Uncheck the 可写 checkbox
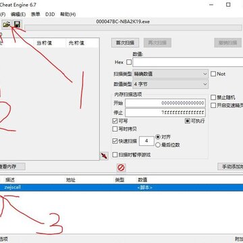The image size is (243, 243). click(x=115, y=121)
